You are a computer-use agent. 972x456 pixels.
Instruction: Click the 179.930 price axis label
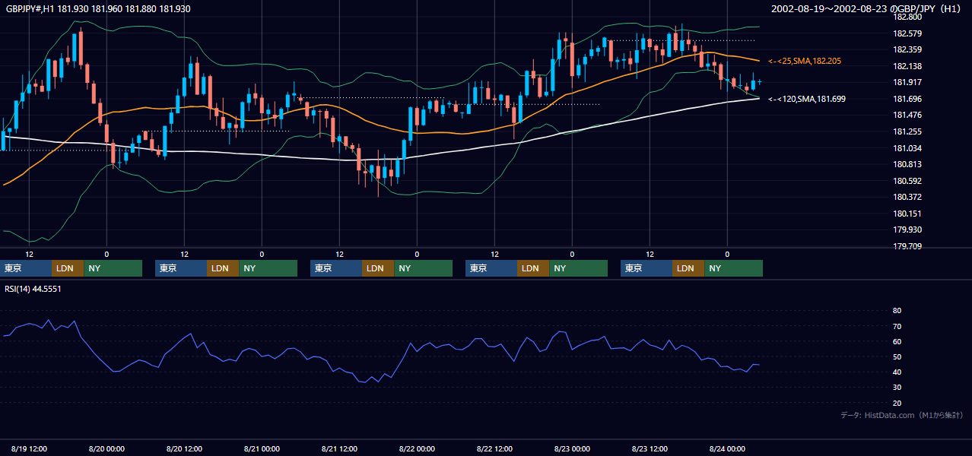[907, 230]
